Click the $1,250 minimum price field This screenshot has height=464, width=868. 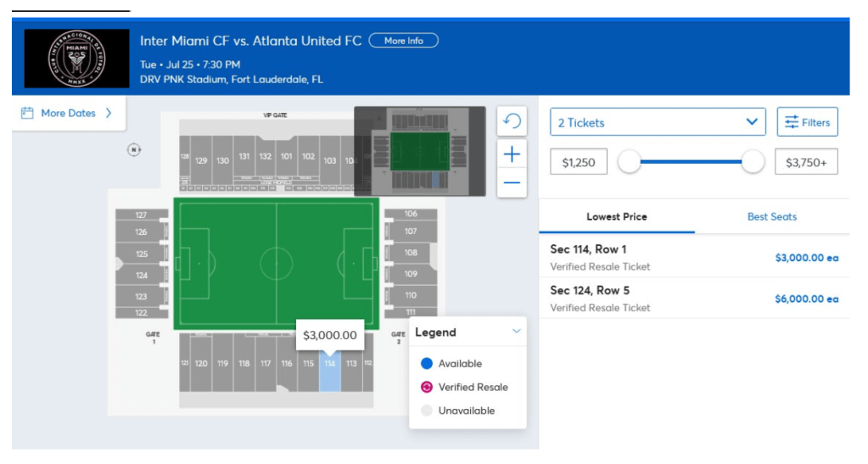point(579,162)
